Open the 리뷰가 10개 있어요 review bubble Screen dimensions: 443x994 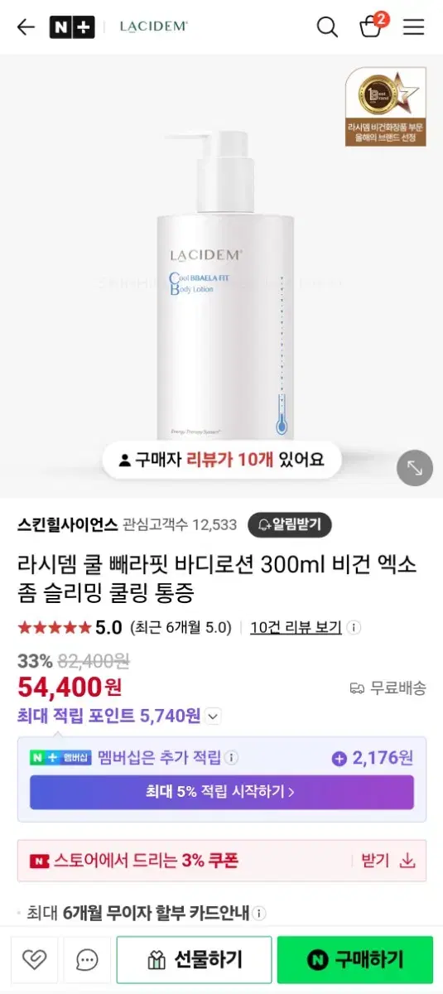[x=222, y=459]
